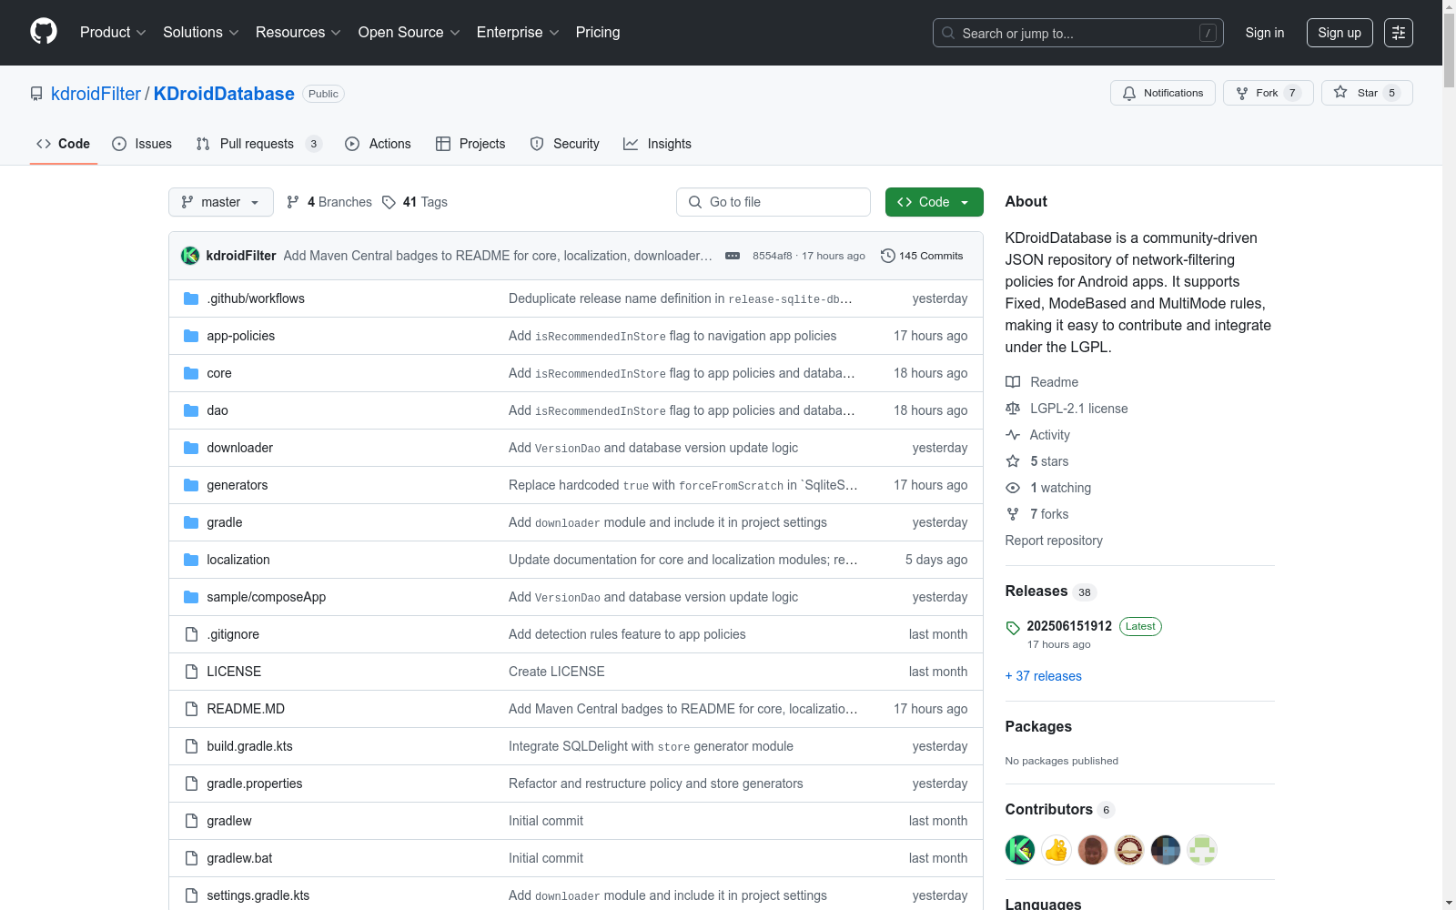The width and height of the screenshot is (1456, 910).
Task: Click the command palette icon in the header
Action: coord(1398,33)
